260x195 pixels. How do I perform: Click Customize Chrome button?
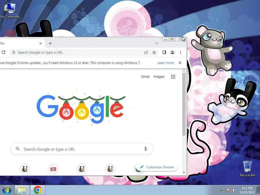pyautogui.click(x=157, y=167)
